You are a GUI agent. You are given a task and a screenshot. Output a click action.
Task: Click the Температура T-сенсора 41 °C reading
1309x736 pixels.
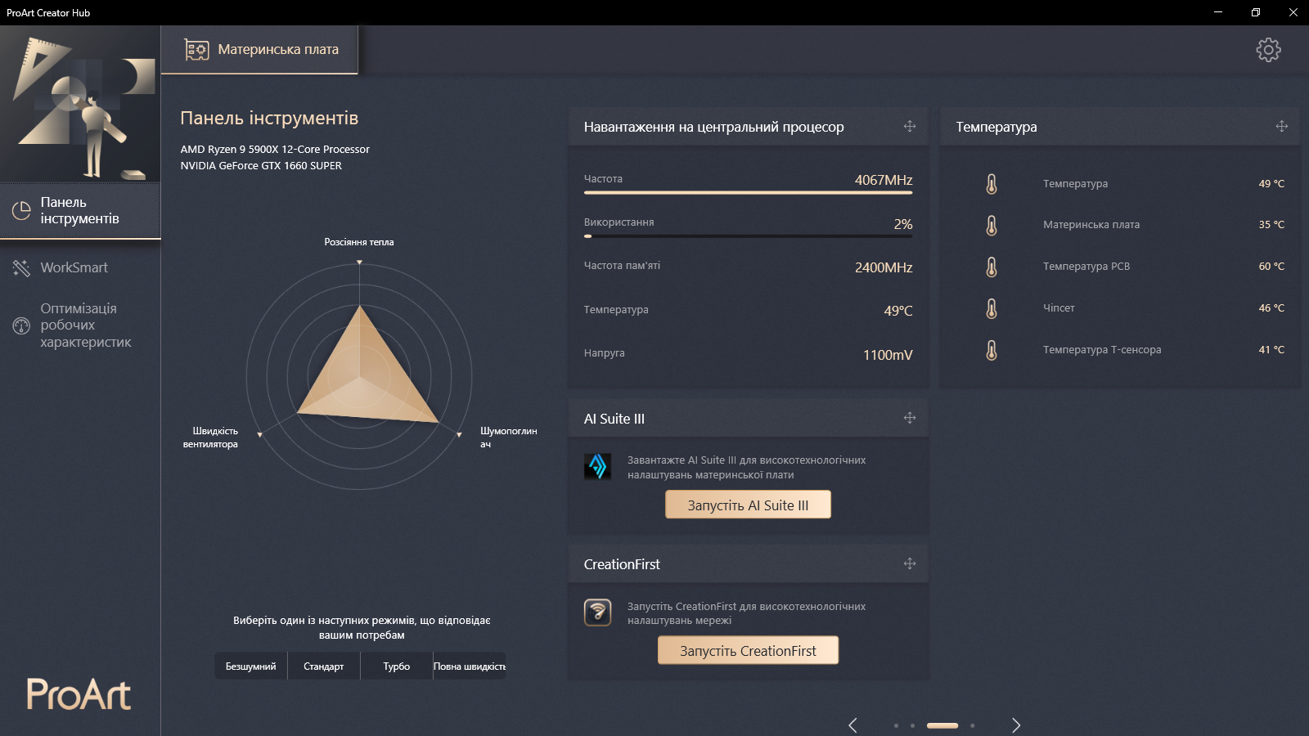pos(1271,350)
